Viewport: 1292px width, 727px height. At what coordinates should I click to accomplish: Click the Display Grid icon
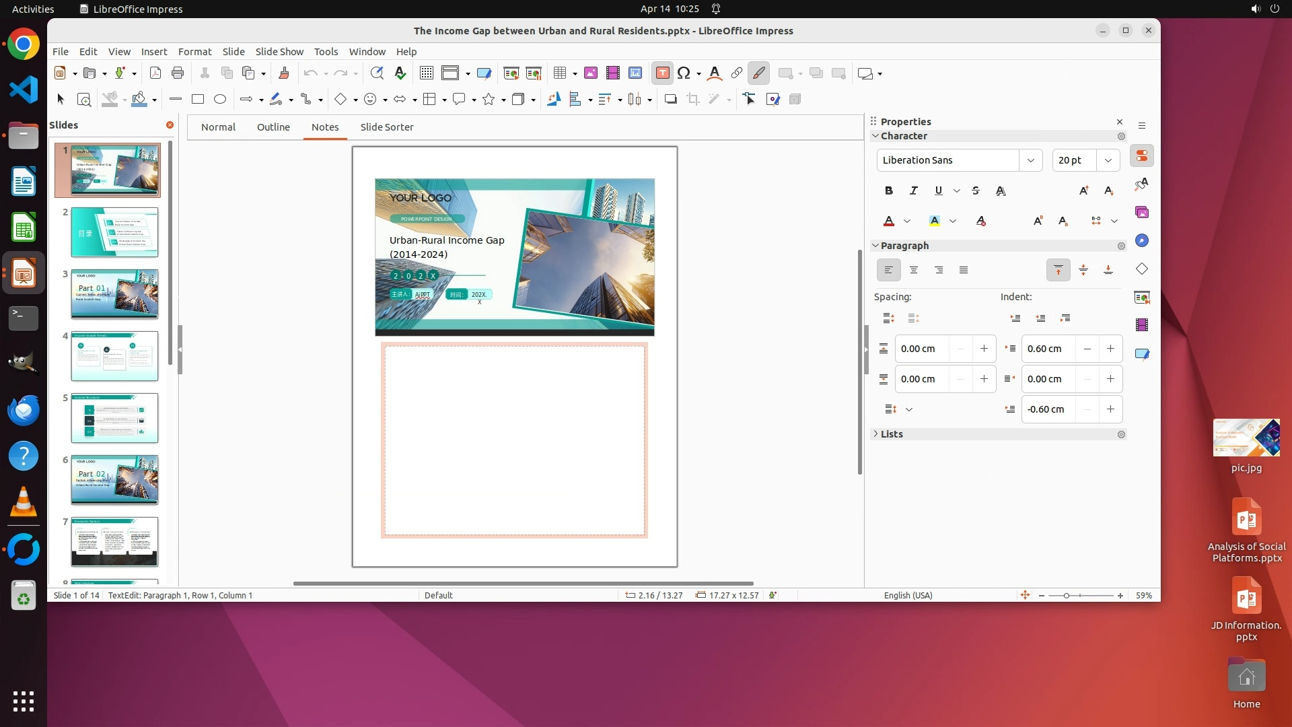tap(426, 73)
